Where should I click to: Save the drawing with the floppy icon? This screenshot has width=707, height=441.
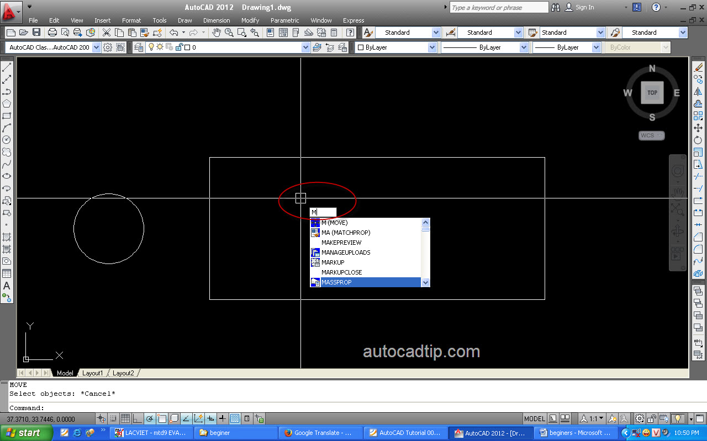pyautogui.click(x=36, y=33)
